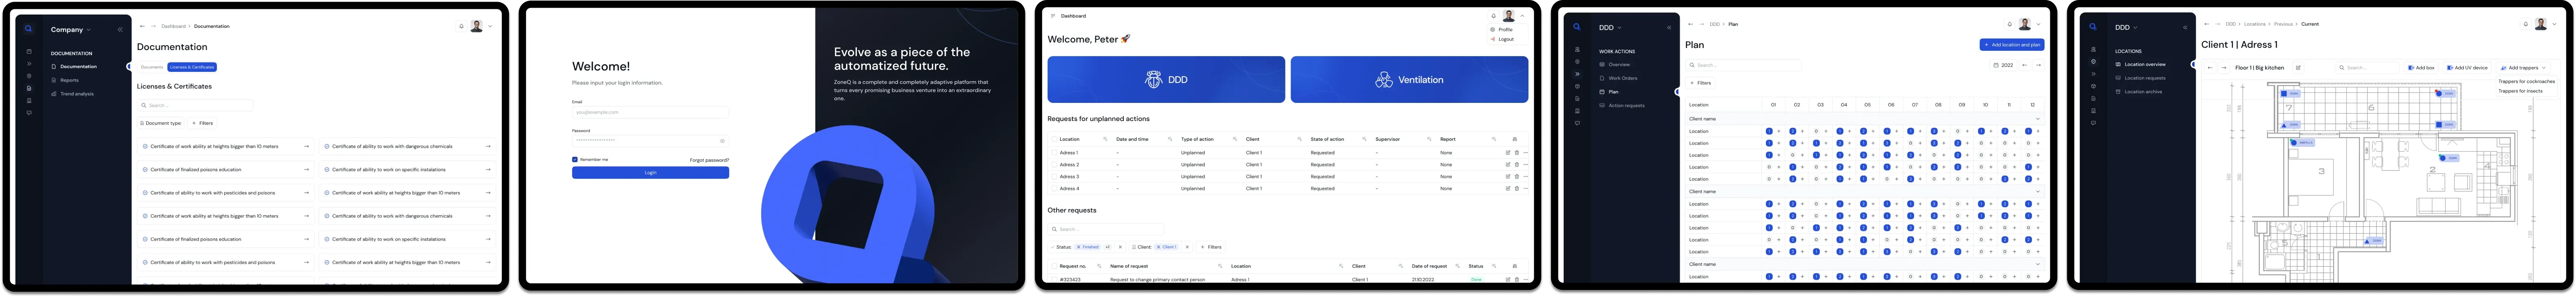Image resolution: width=2576 pixels, height=297 pixels.
Task: Click 'Forgot password?' link
Action: [709, 160]
